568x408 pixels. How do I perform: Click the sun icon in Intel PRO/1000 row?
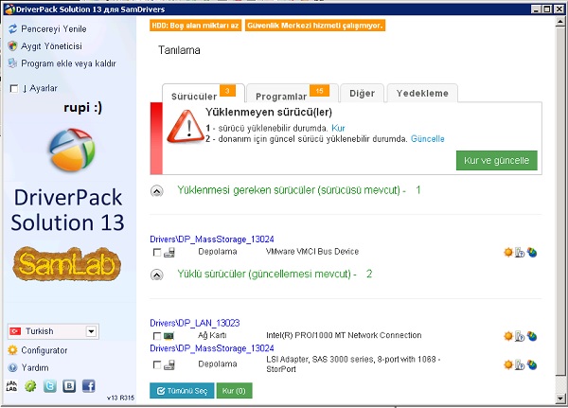pos(508,336)
